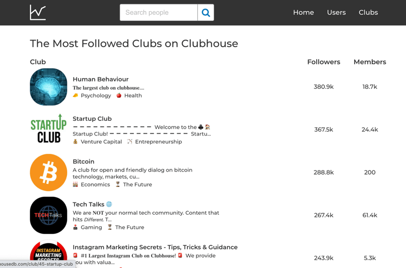
Task: Click the money bag emoji beside Venture Capital
Action: [x=75, y=142]
